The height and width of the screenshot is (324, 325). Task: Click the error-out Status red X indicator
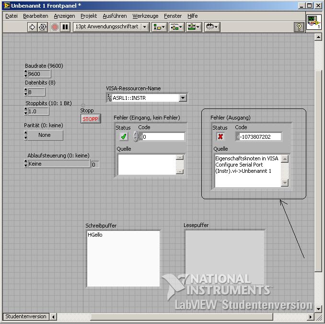221,137
